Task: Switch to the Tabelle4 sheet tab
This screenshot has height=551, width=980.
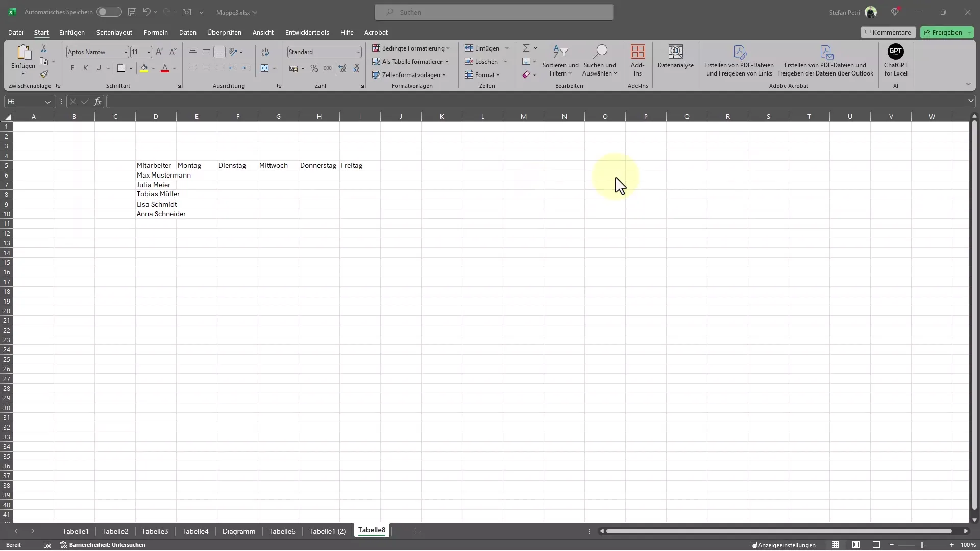Action: pos(195,531)
